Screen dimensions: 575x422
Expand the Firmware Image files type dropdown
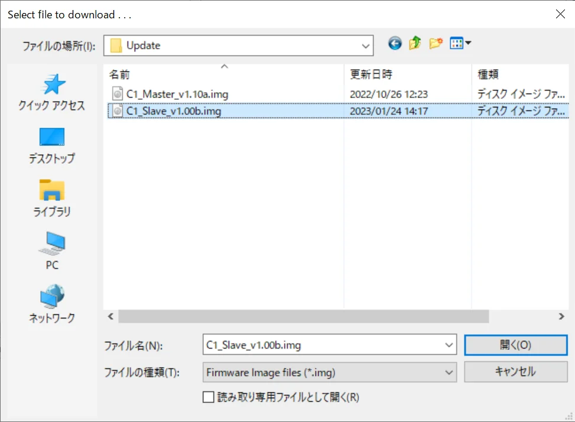coord(449,372)
